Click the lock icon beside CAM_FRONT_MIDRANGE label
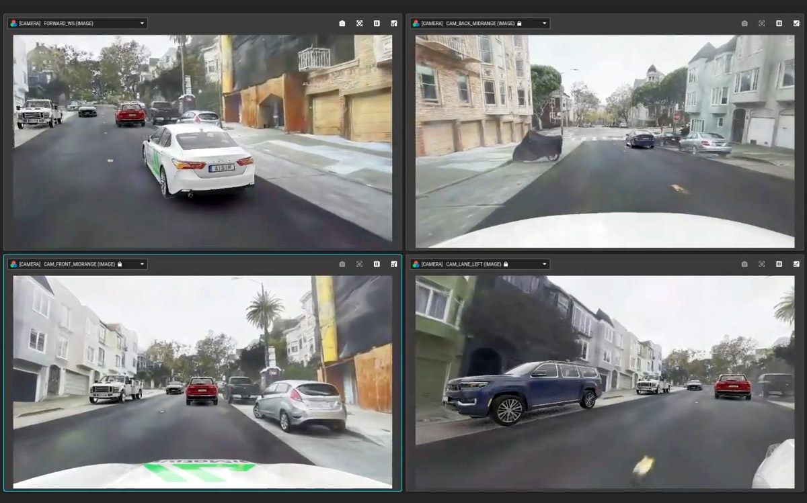The image size is (807, 503). [x=120, y=265]
